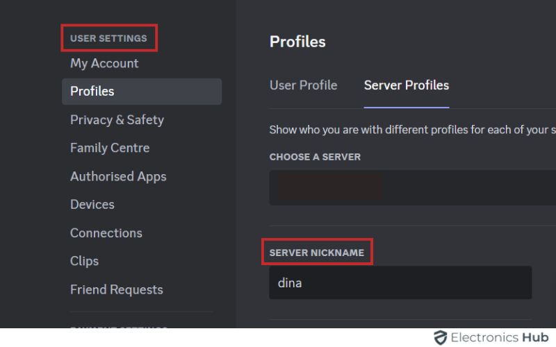Switch to the Server Profiles tab
Image resolution: width=556 pixels, height=347 pixels.
407,85
